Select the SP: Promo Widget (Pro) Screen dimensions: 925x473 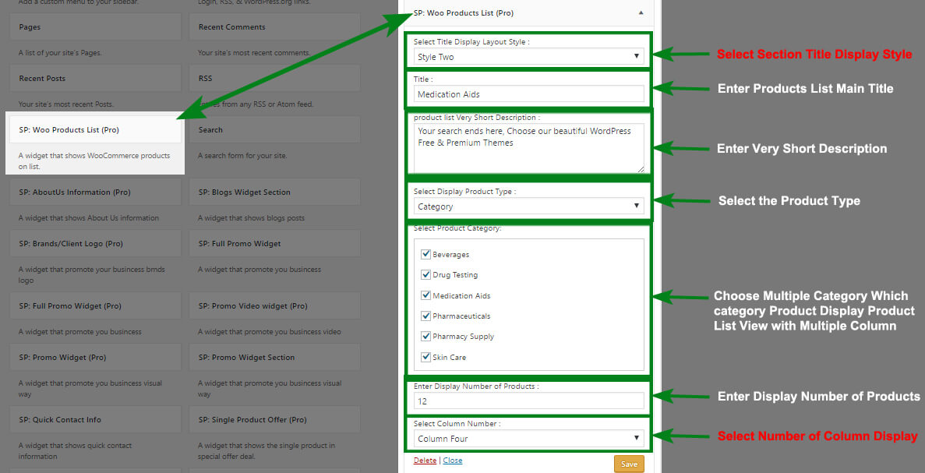96,358
